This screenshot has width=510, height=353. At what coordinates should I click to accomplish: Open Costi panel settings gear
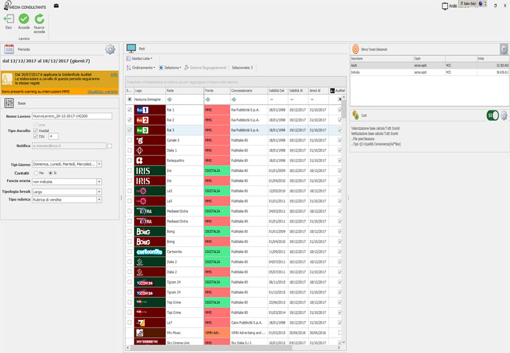(504, 115)
